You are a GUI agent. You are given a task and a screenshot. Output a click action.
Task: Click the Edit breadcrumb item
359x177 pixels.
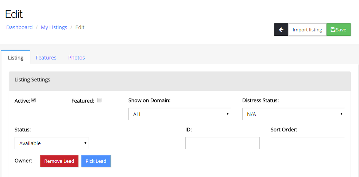coord(80,27)
